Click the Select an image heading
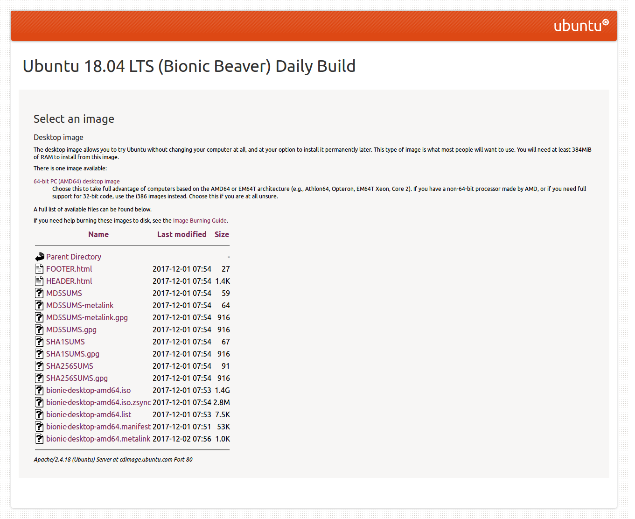635x519 pixels. 74,119
